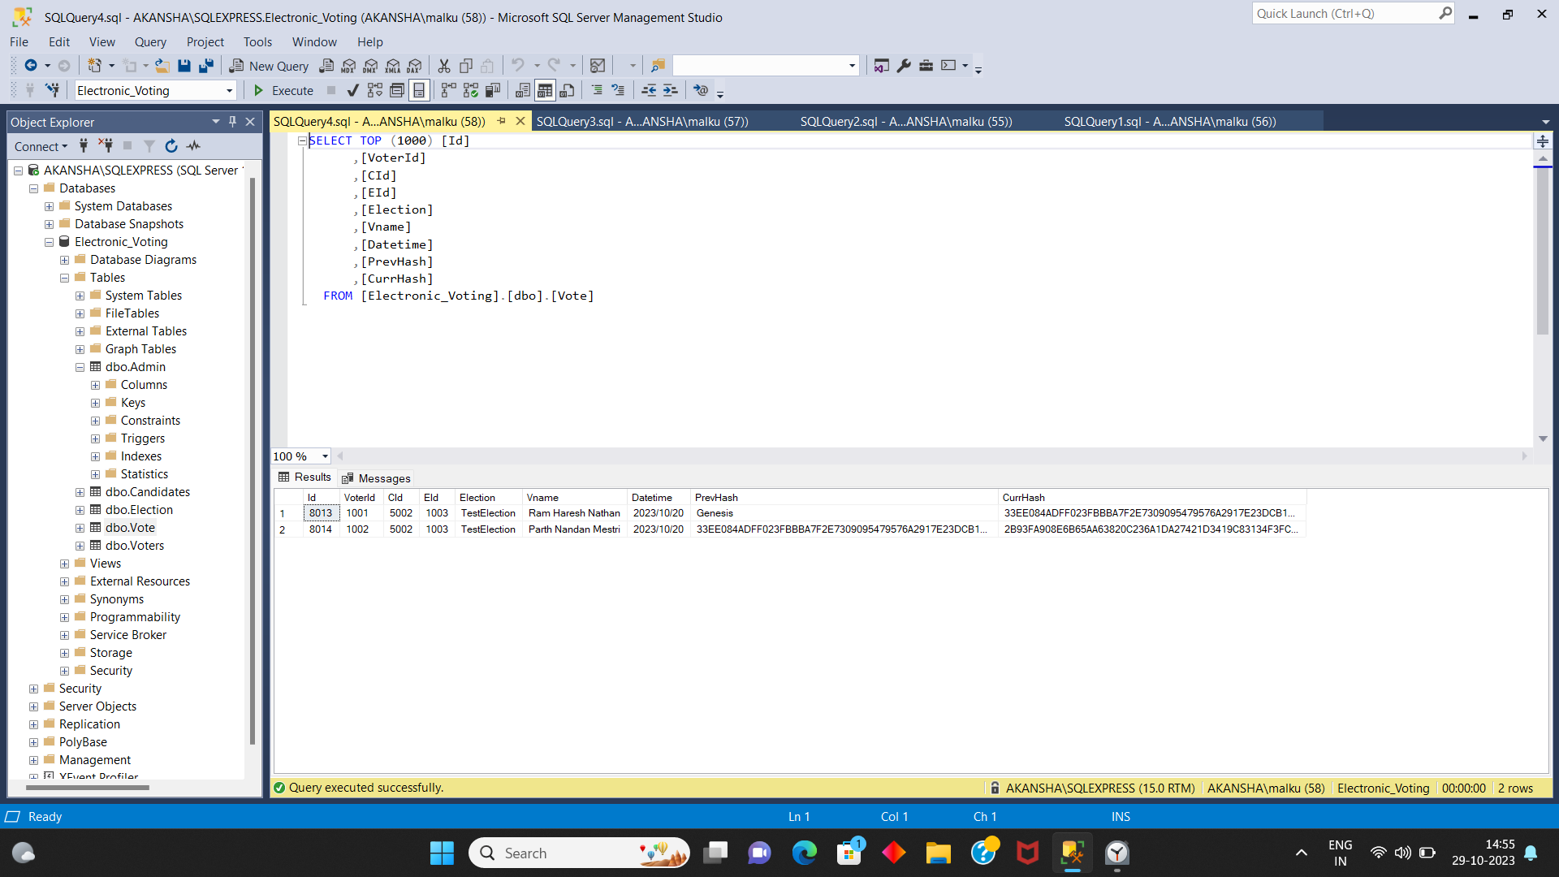
Task: Toggle results to grid mode
Action: 545,90
